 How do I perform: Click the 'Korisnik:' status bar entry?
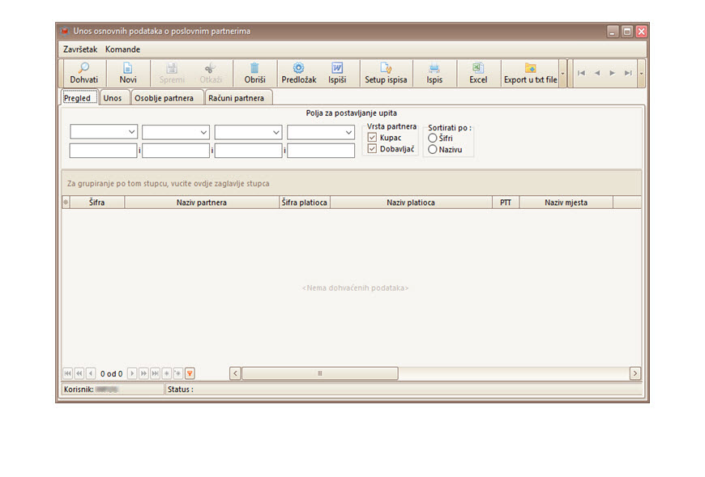click(x=113, y=390)
